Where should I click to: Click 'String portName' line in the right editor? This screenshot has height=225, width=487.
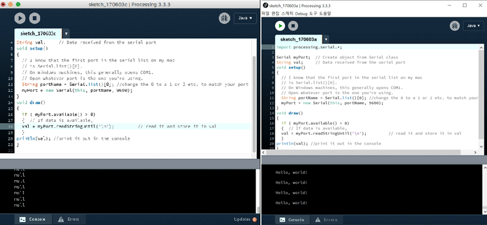[379, 98]
